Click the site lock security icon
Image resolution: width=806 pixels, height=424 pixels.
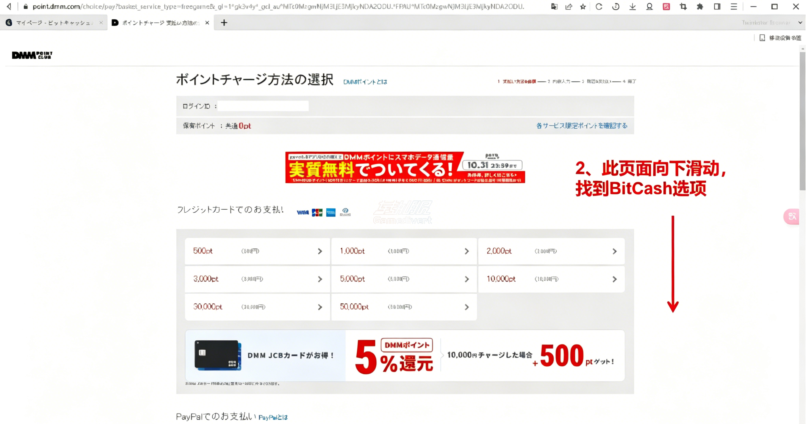coord(26,7)
